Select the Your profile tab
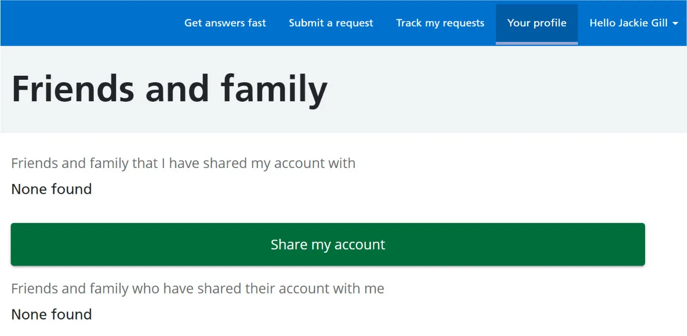Viewport: 687px width, 336px height. [537, 23]
